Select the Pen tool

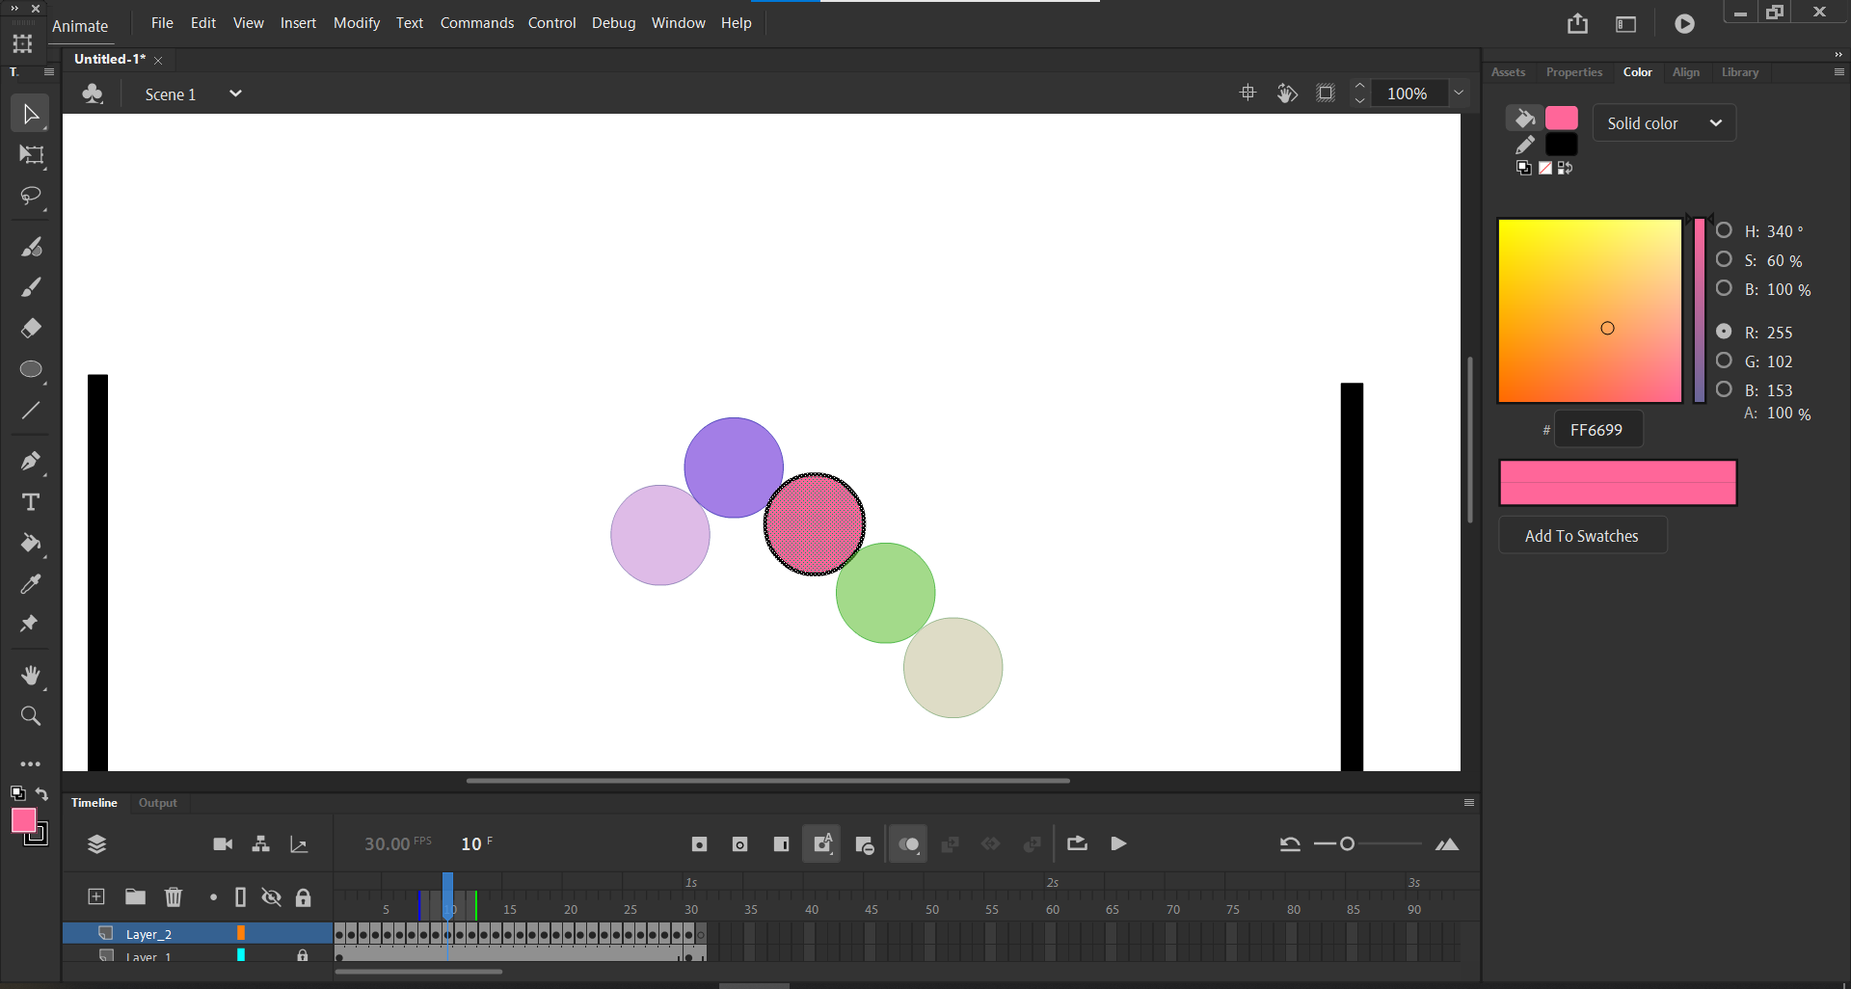point(31,462)
